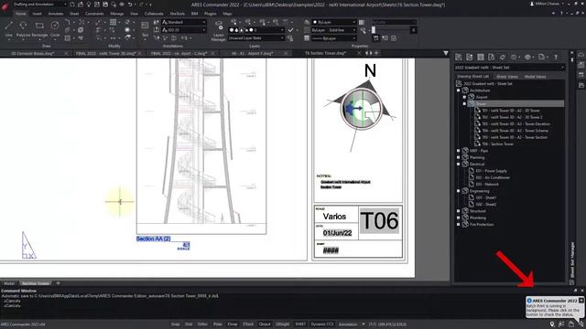Open the ByLayer lineweight dropdown
This screenshot has width=586, height=329.
(334, 38)
